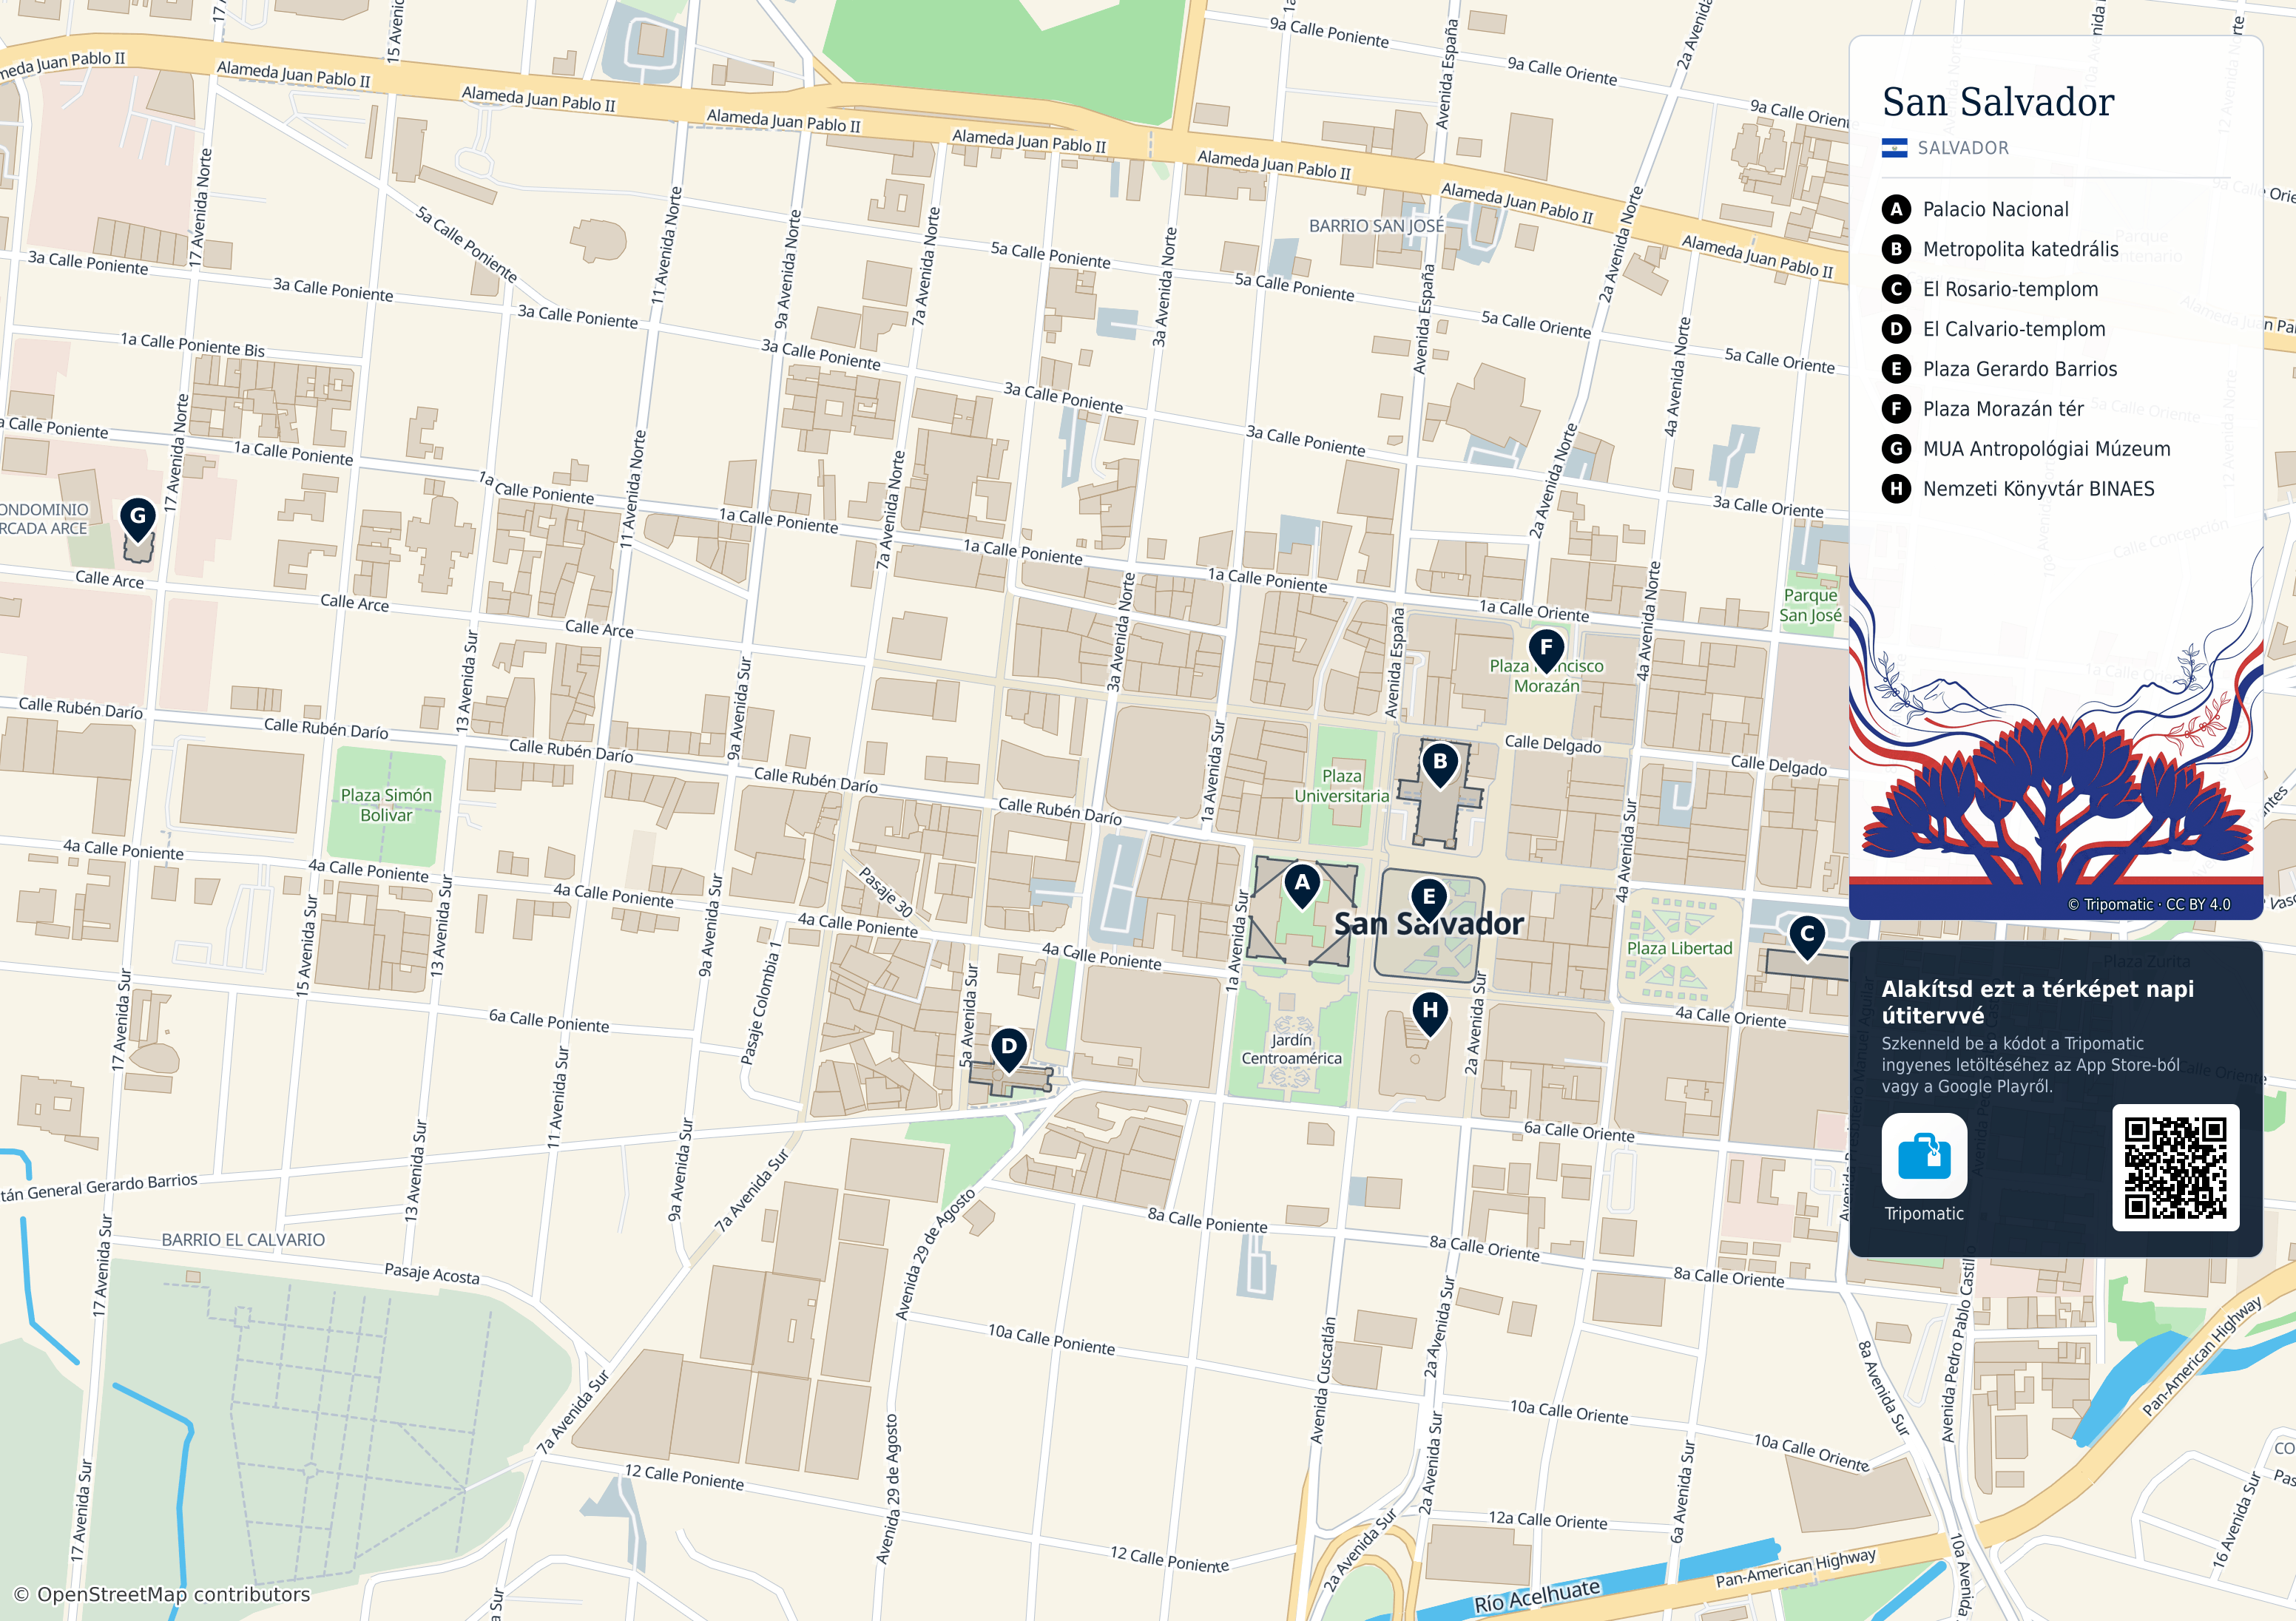2296x1621 pixels.
Task: Select 'MUA Antropológiai Múzeum' legend entry
Action: tap(2046, 449)
